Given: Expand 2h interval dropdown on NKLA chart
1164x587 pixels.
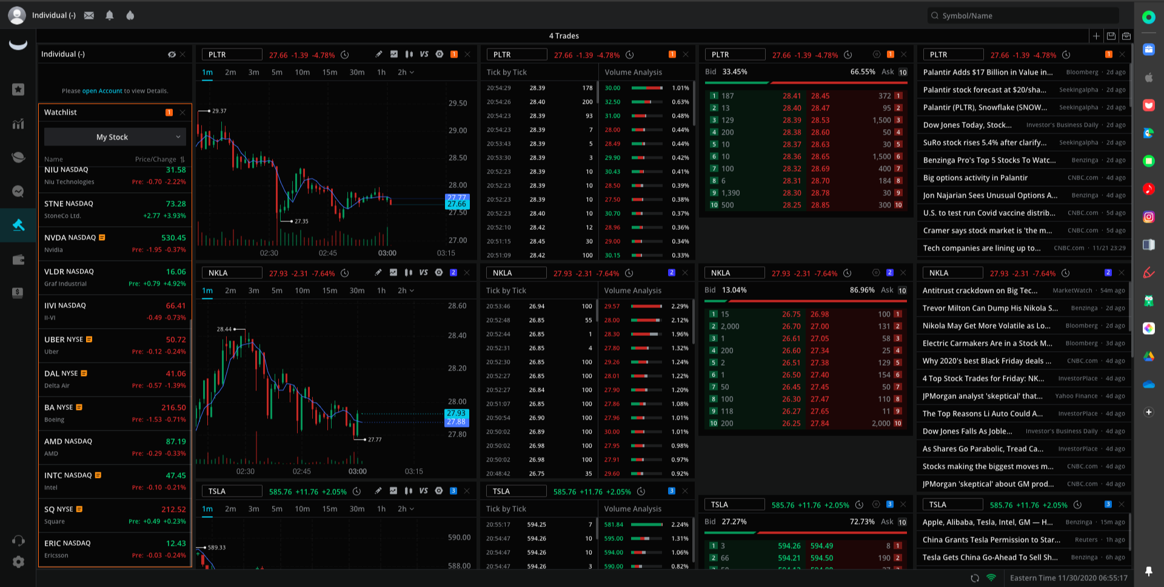Looking at the screenshot, I should click(x=406, y=290).
